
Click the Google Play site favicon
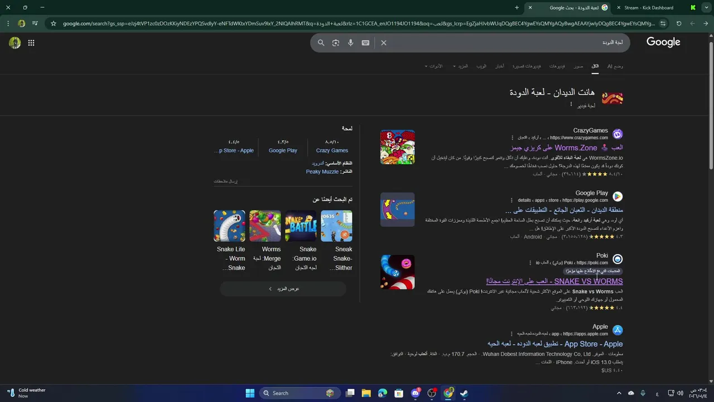click(617, 197)
